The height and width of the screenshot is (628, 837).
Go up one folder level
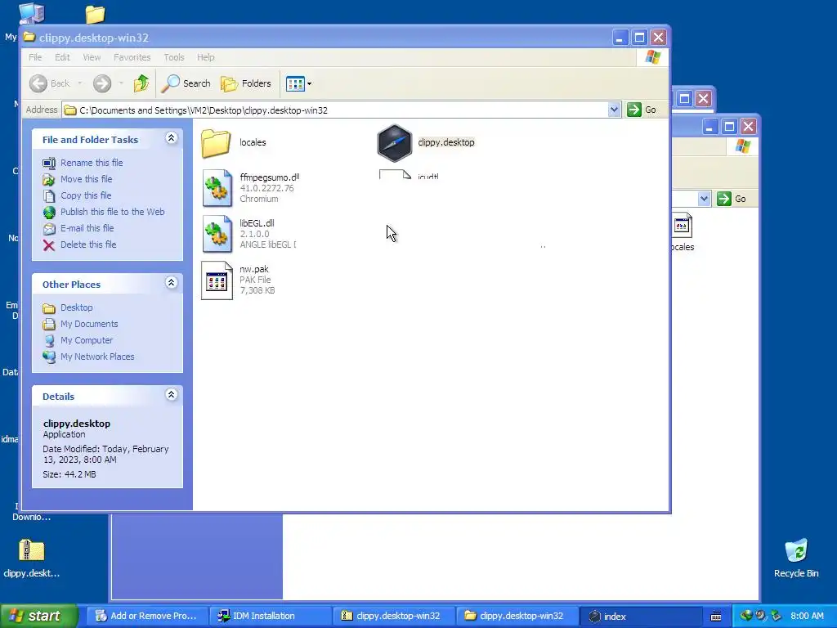point(141,83)
